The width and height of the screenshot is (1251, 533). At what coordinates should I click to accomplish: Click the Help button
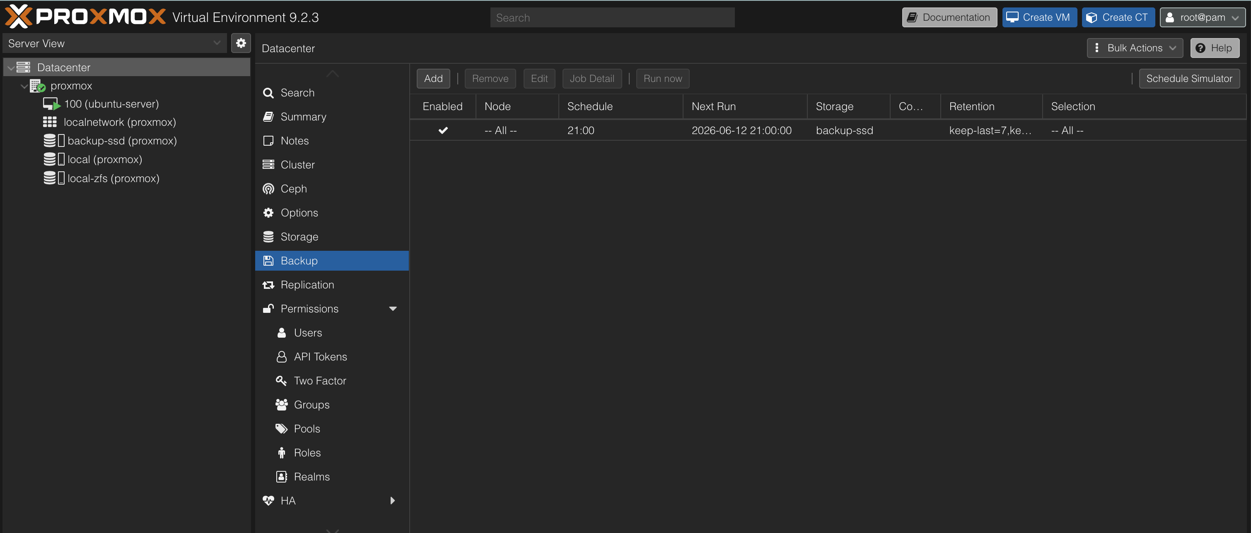point(1215,48)
